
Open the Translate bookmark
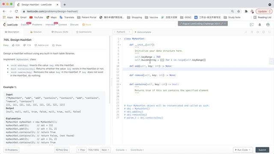pyautogui.click(x=67, y=17)
